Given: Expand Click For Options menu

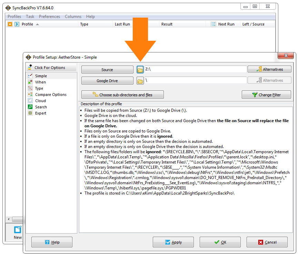Looking at the screenshot, I should pos(51,68).
